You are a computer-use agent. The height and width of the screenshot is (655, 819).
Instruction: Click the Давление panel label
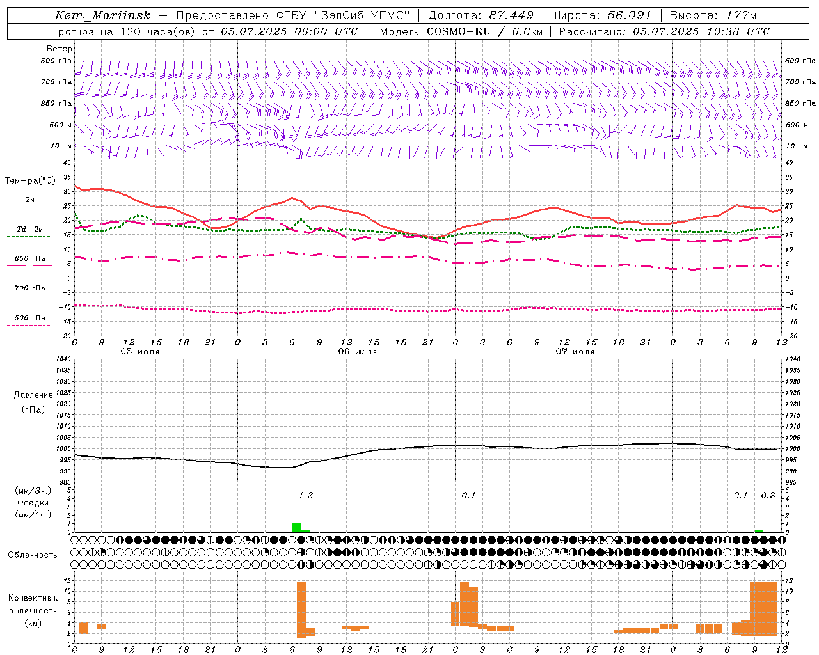tap(33, 395)
